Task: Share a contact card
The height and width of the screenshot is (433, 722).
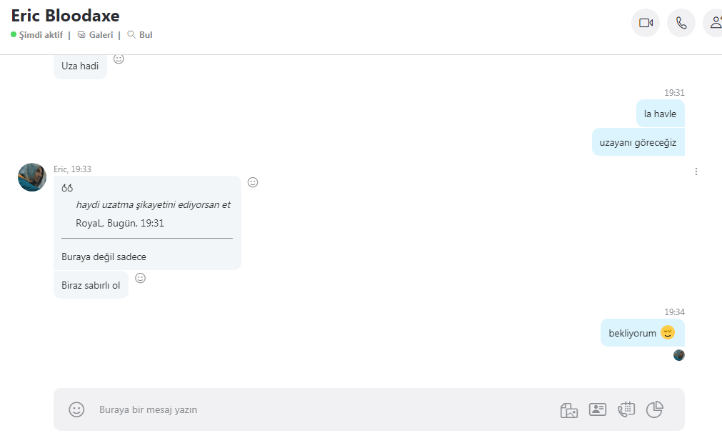Action: [597, 409]
